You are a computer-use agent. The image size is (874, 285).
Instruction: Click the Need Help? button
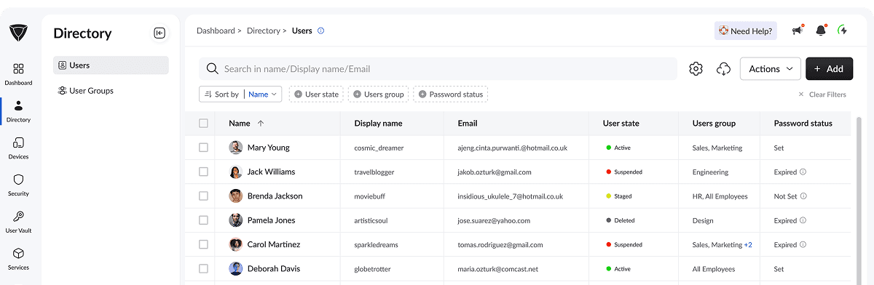746,31
